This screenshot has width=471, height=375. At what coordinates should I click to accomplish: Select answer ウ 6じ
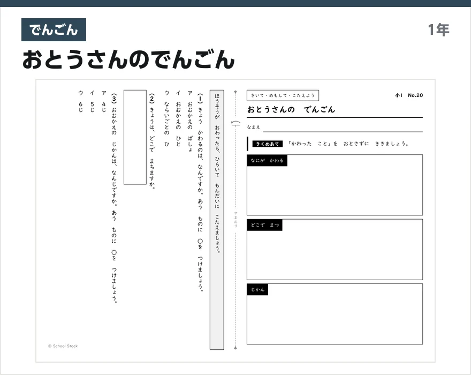pos(80,101)
